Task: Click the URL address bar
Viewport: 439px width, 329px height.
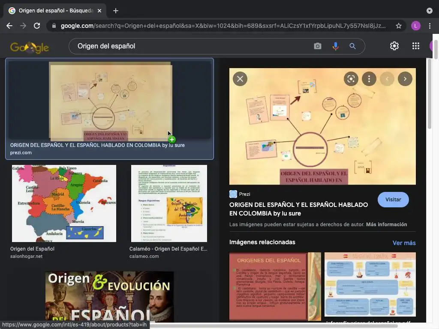Action: pyautogui.click(x=223, y=26)
